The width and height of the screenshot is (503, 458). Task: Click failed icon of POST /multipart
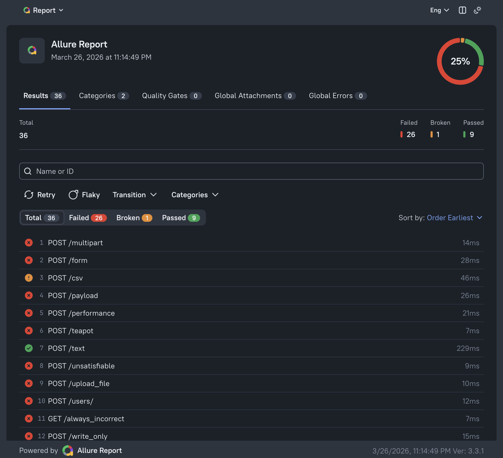29,243
